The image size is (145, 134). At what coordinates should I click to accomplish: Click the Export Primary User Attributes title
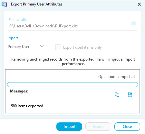tap(36, 4)
